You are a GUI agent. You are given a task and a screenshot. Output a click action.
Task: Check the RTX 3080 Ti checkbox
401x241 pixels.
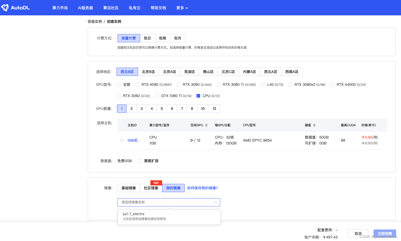click(219, 85)
